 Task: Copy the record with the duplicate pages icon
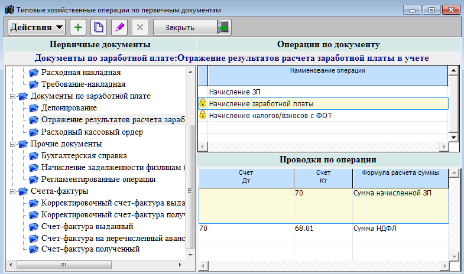99,28
